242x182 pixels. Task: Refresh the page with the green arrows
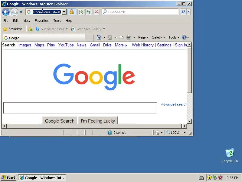coord(89,12)
